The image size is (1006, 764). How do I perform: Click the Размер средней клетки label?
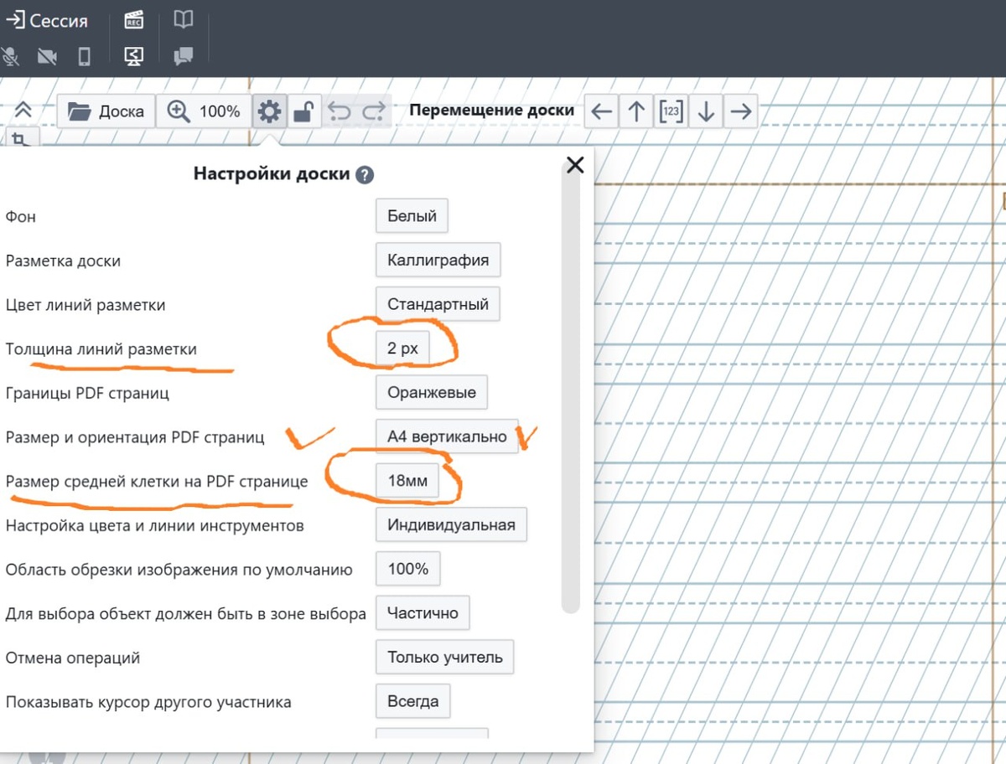pos(157,482)
